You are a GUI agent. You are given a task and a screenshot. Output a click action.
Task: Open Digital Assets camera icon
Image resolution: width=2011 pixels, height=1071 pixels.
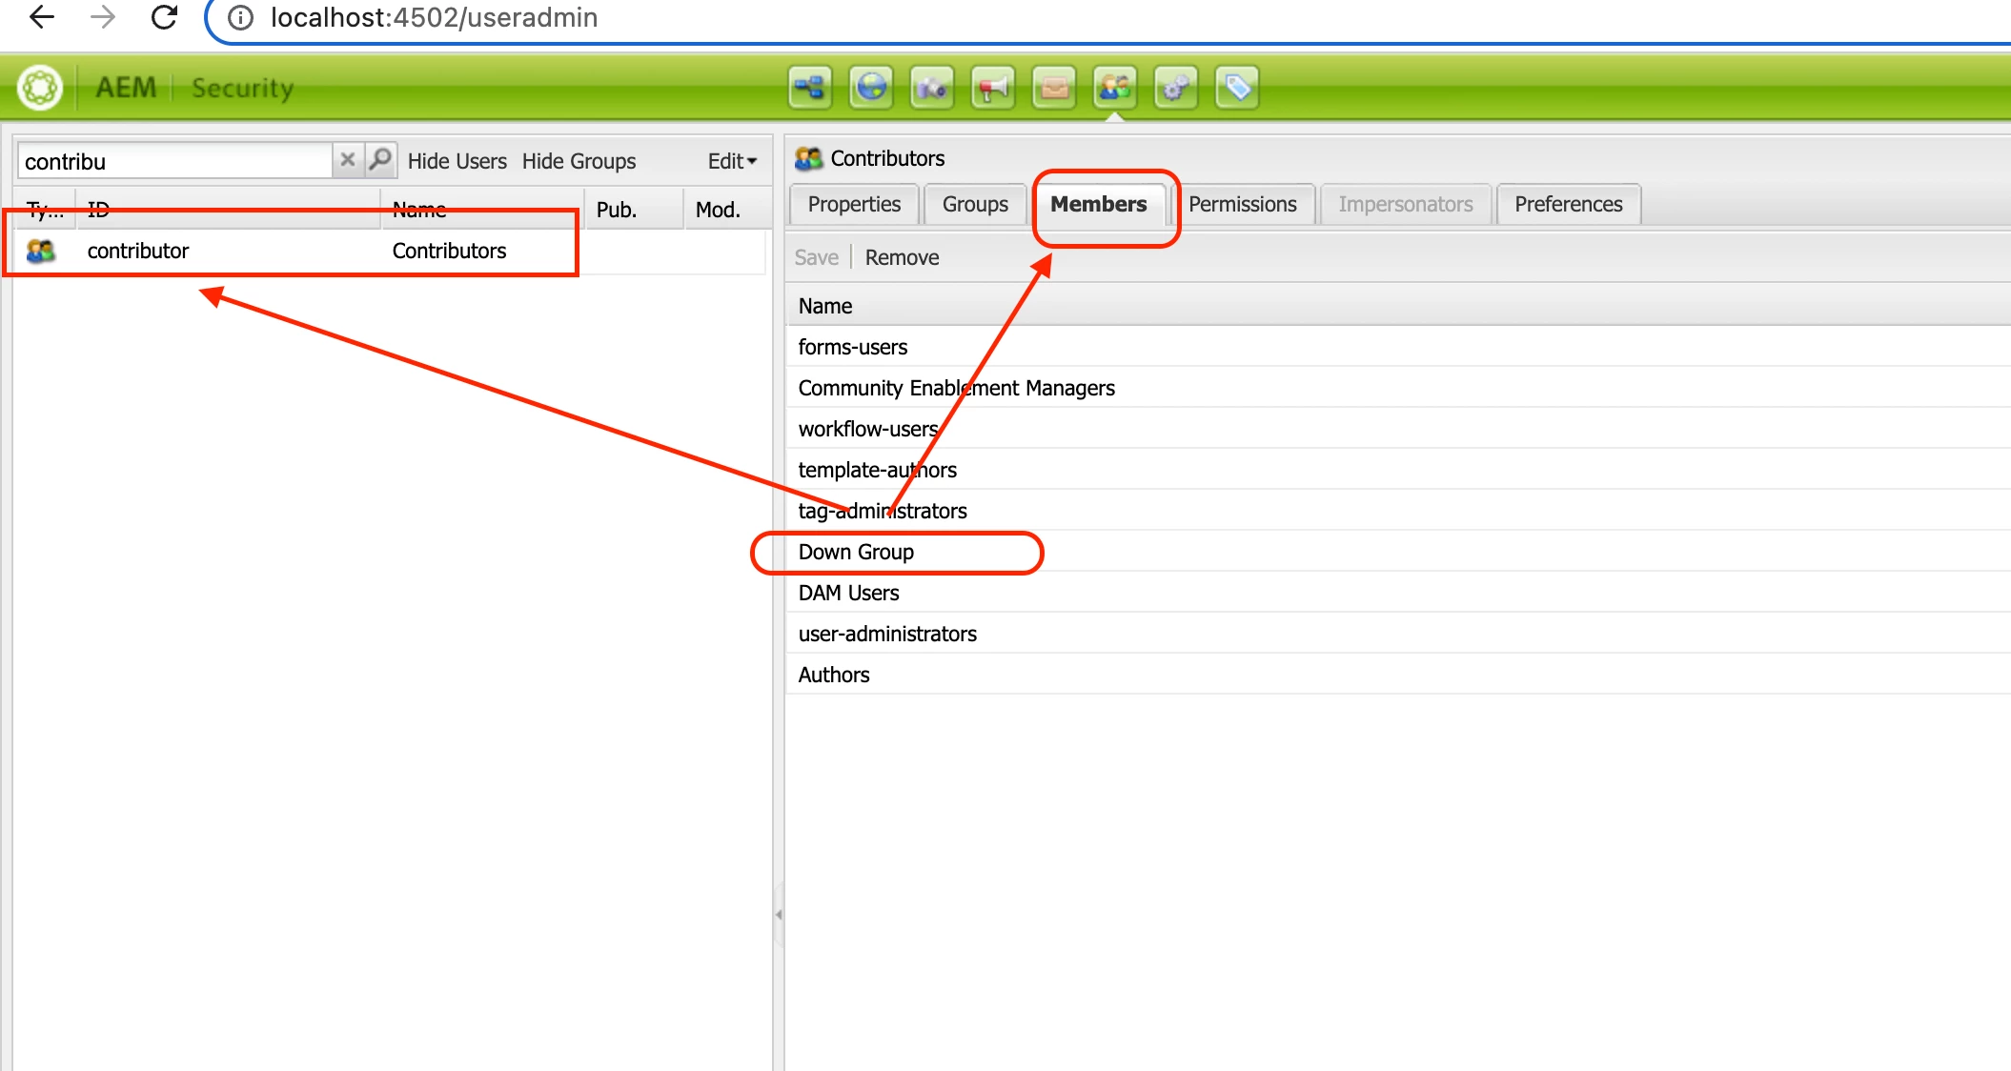point(932,89)
